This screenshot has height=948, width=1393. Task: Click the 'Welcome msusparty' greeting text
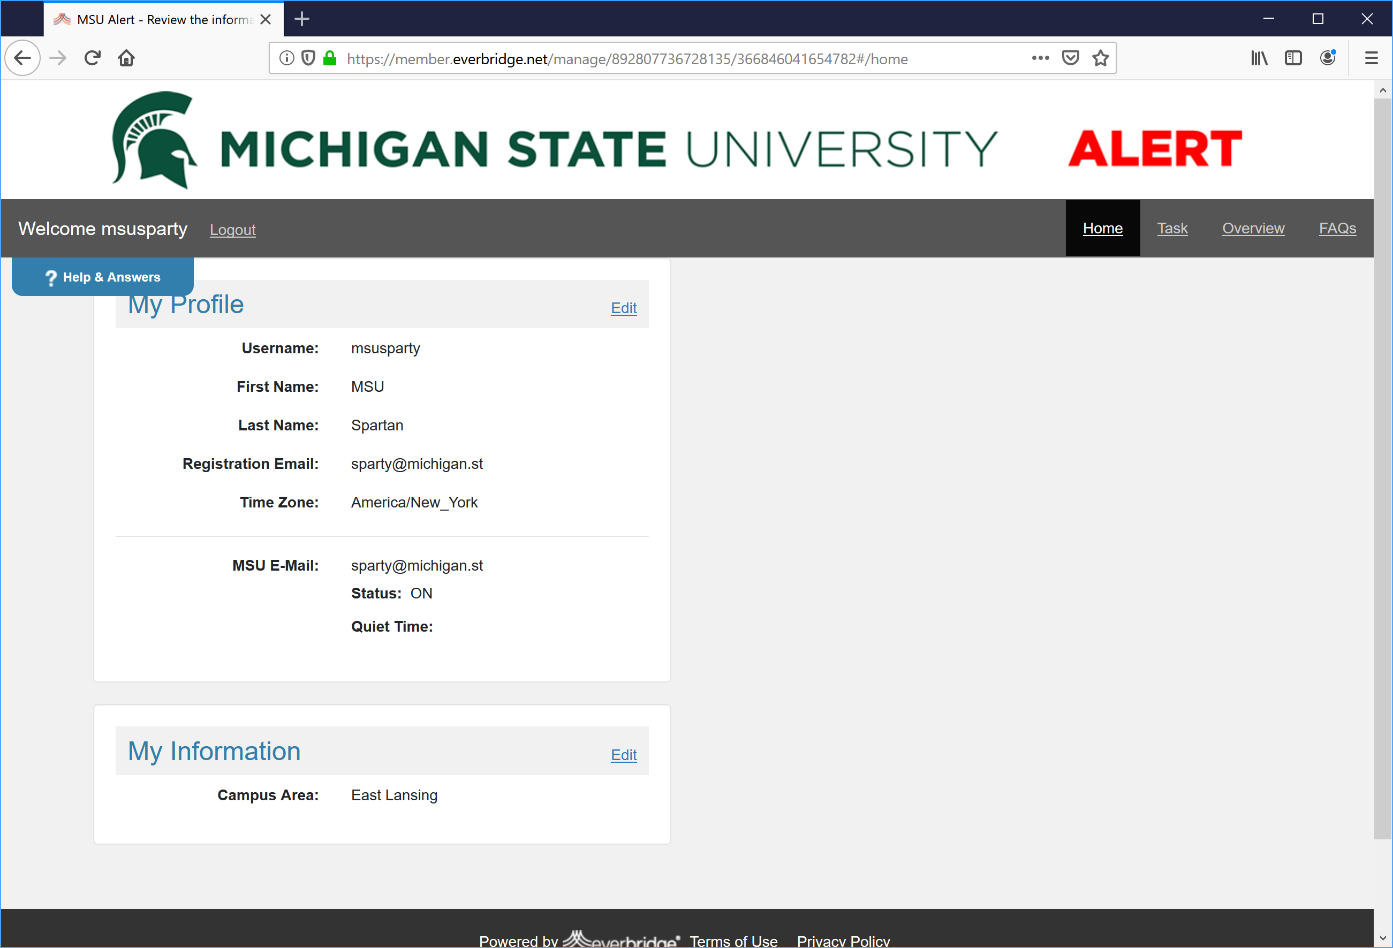pyautogui.click(x=102, y=229)
